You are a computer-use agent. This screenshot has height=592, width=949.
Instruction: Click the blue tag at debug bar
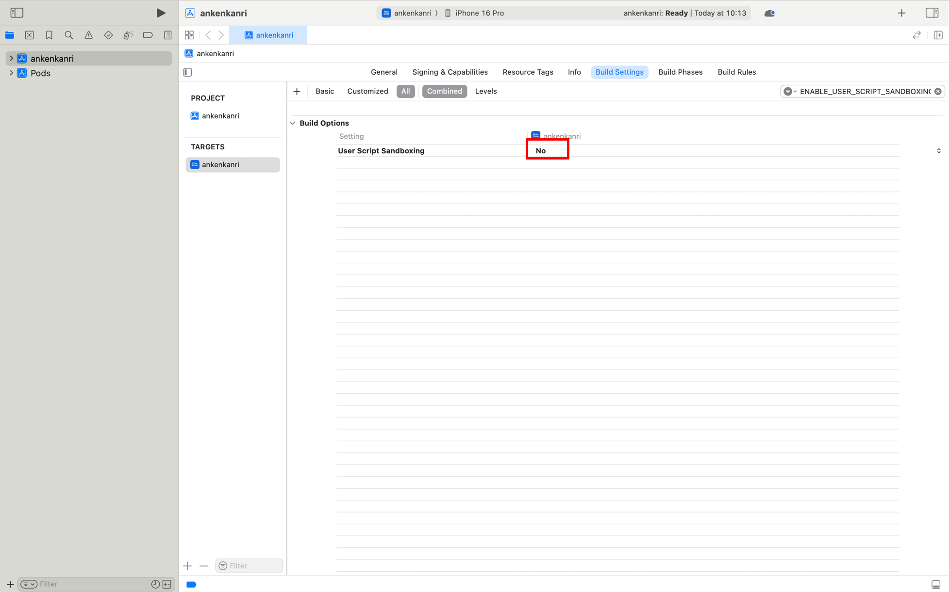[x=191, y=584]
